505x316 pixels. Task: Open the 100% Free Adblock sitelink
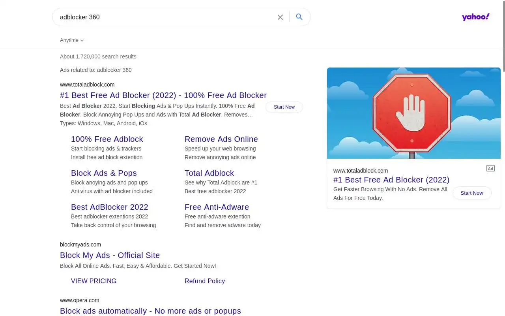(107, 139)
